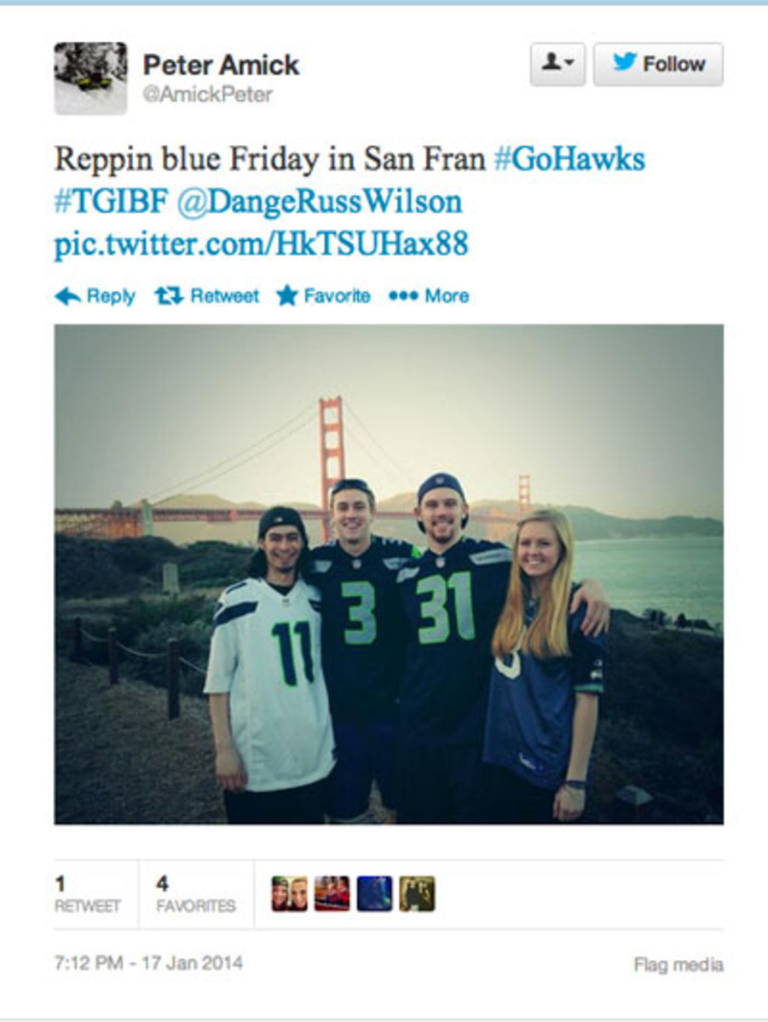
Task: Open the #TGIBF hashtag link
Action: point(111,202)
